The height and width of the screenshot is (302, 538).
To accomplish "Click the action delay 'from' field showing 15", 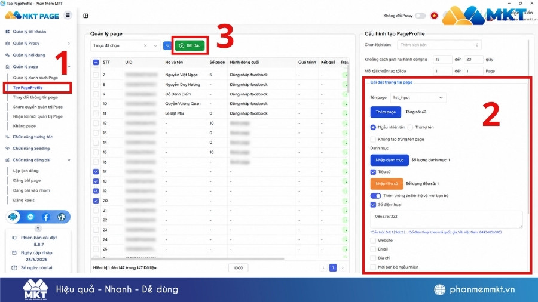I will coord(442,60).
